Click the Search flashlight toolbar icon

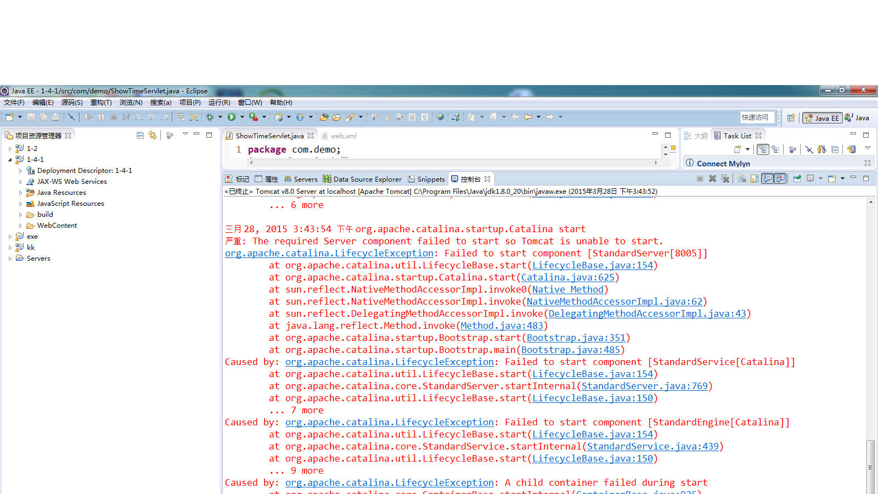point(350,117)
